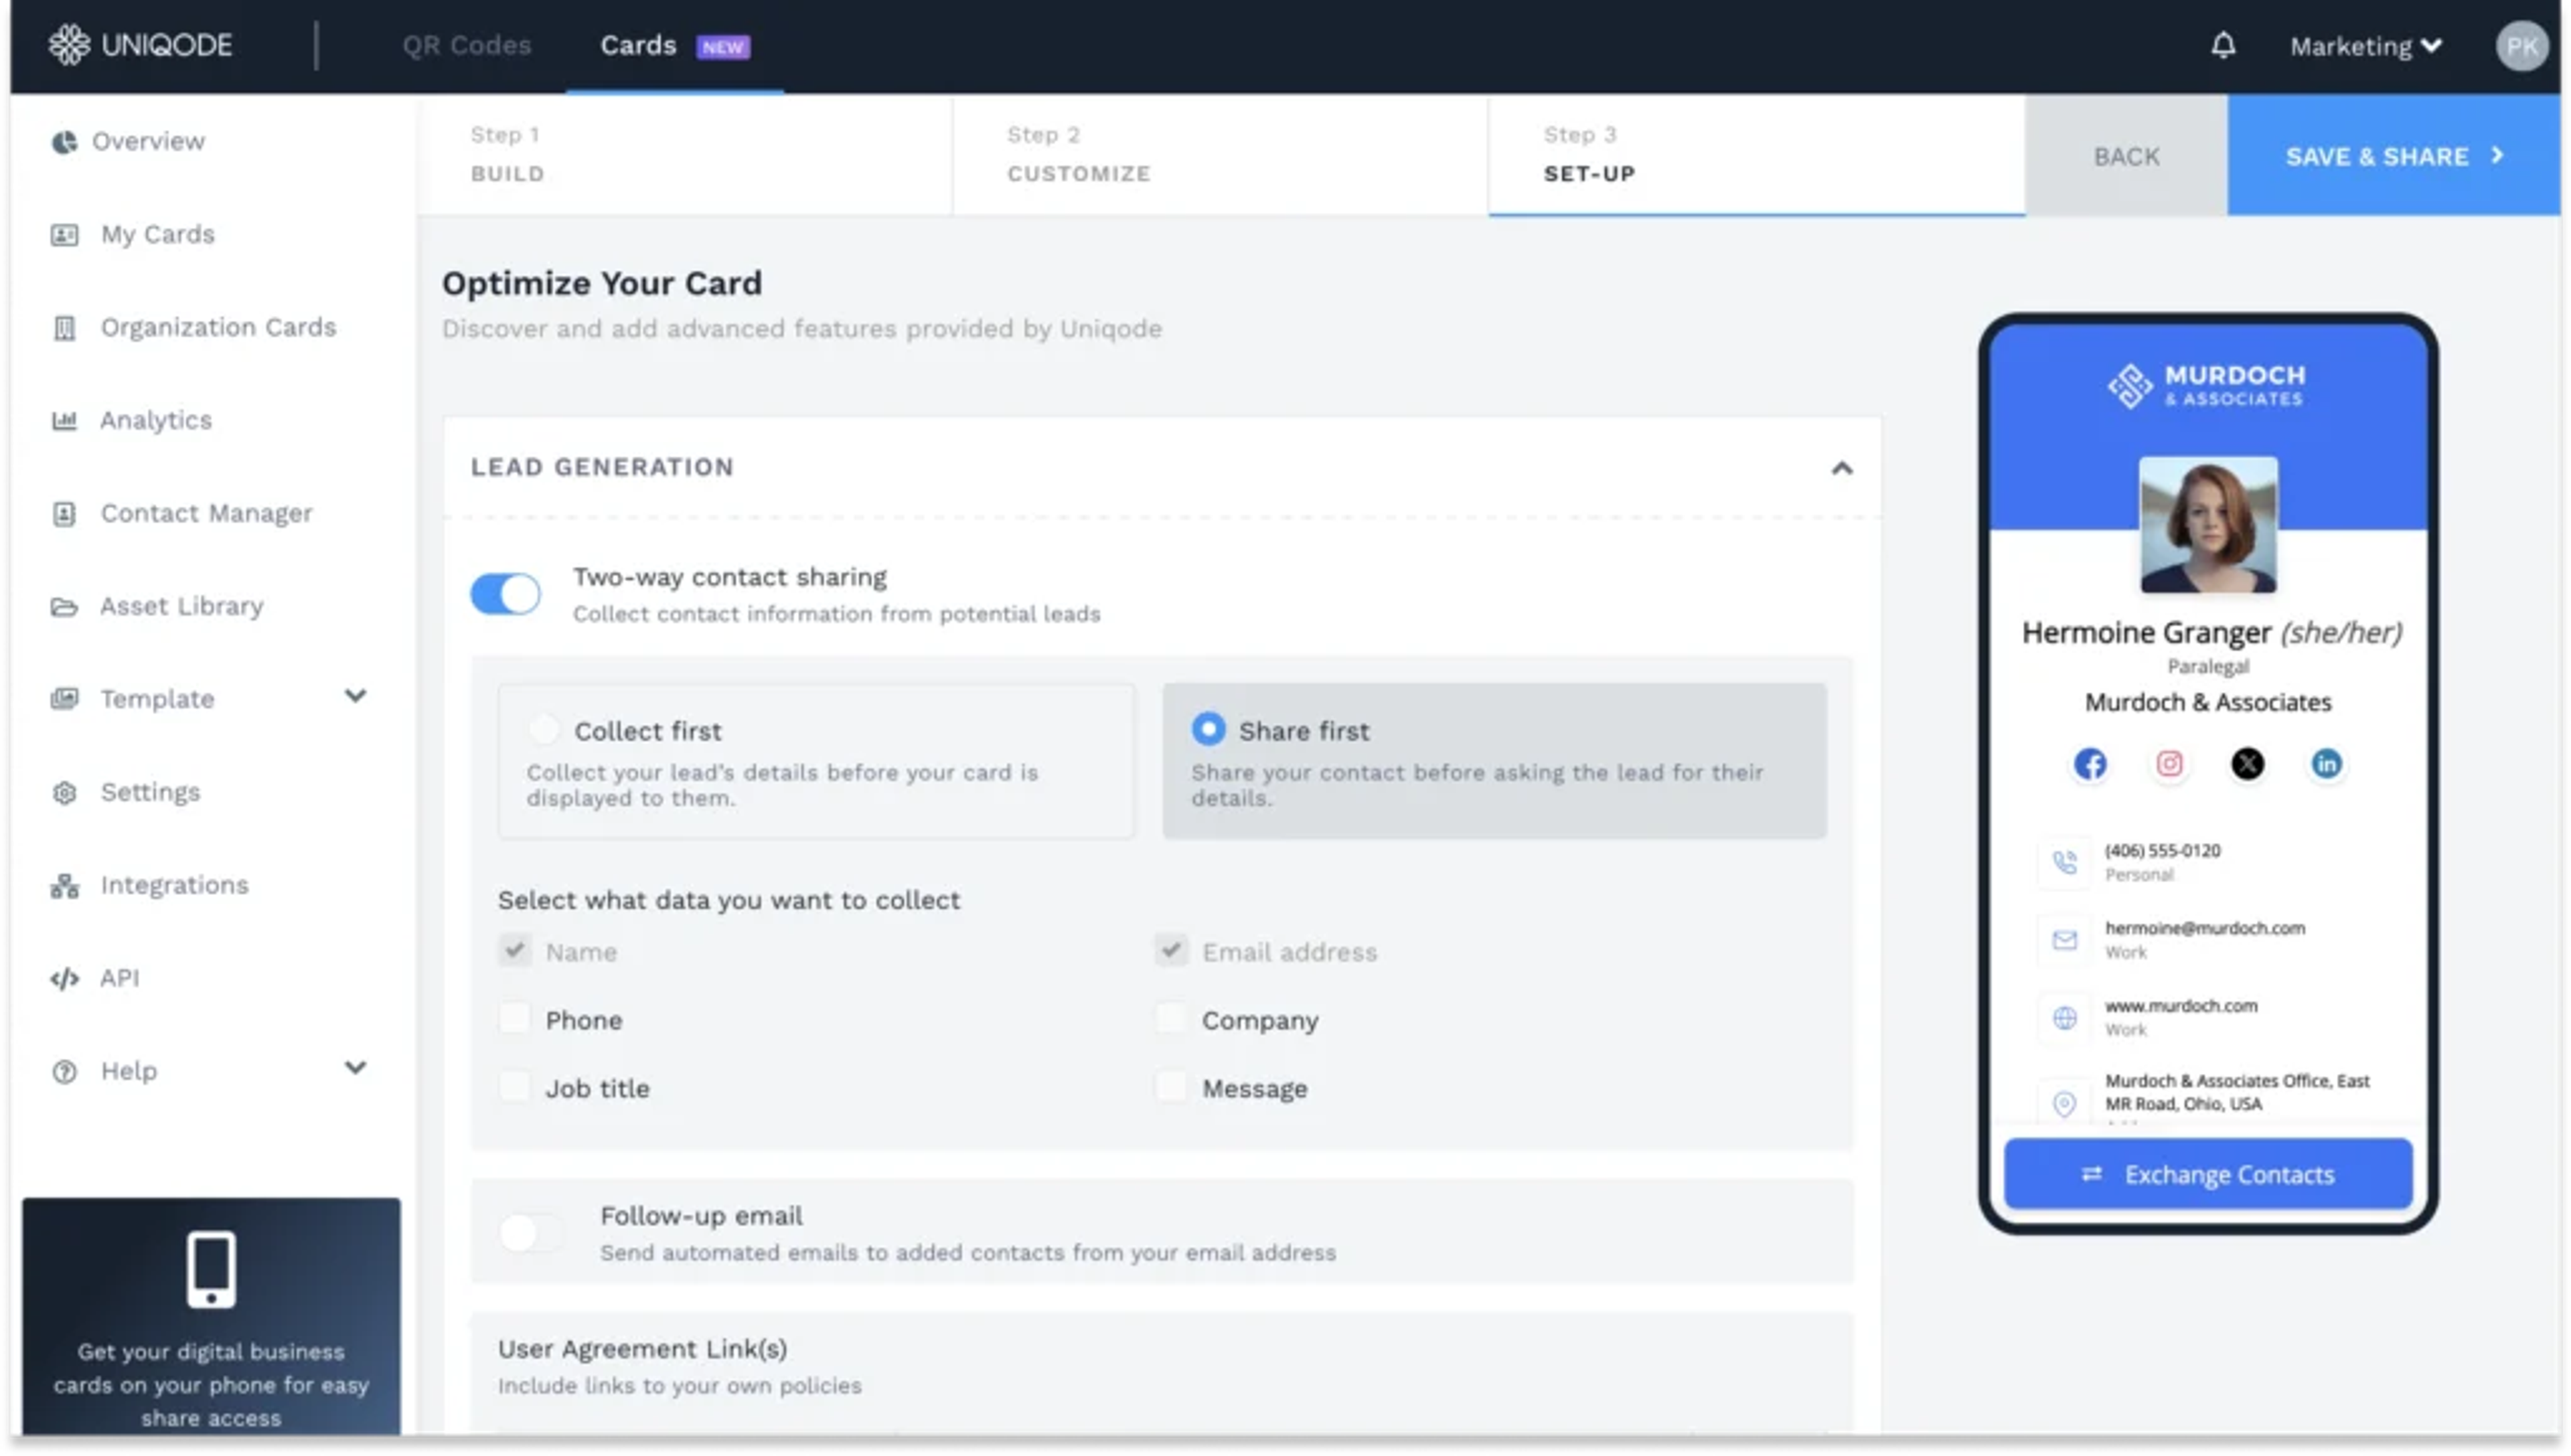Click the Settings gear icon
Image resolution: width=2571 pixels, height=1456 pixels.
[x=64, y=793]
